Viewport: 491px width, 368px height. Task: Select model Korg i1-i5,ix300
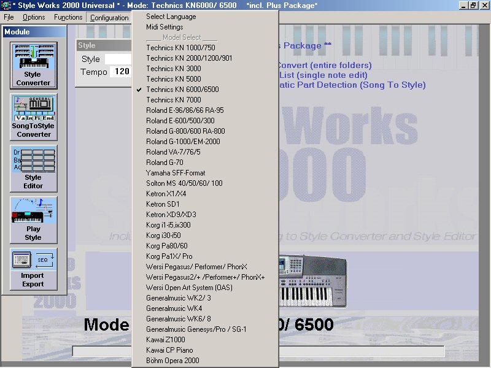pos(205,225)
